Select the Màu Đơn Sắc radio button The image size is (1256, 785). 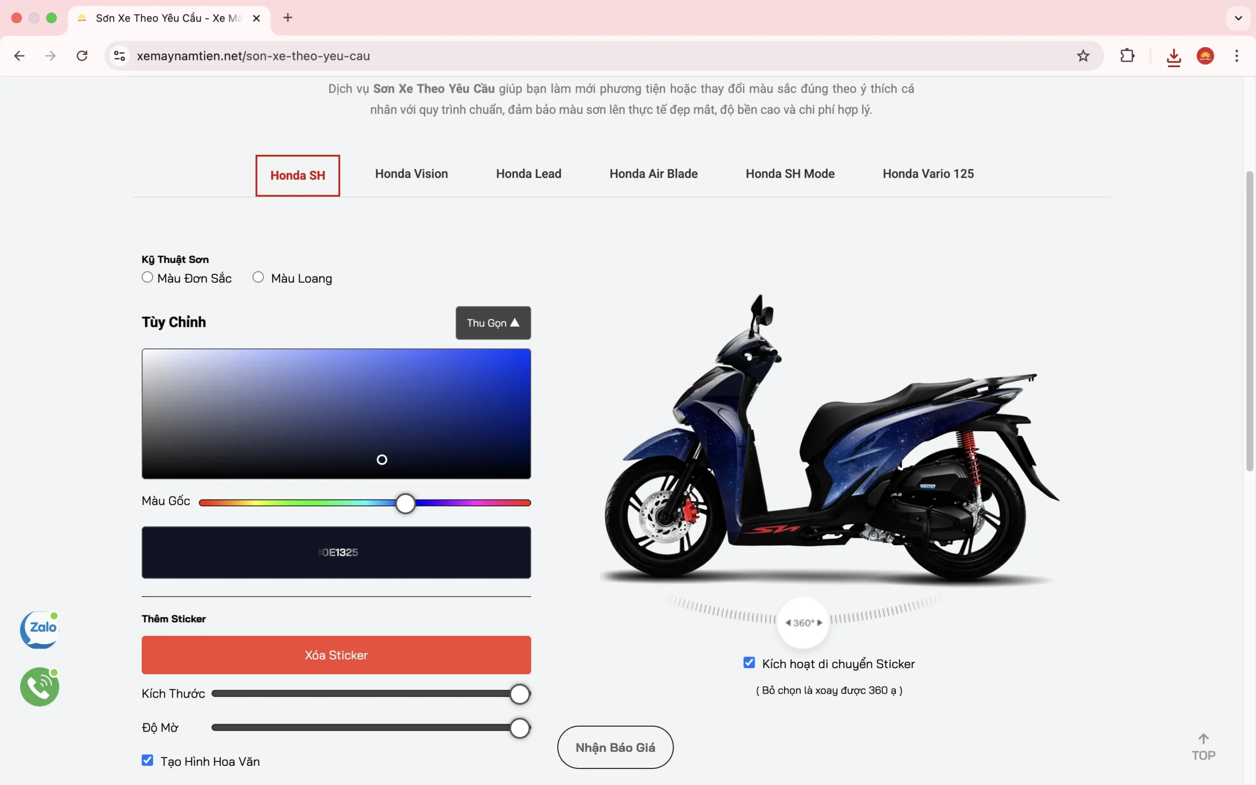tap(147, 277)
